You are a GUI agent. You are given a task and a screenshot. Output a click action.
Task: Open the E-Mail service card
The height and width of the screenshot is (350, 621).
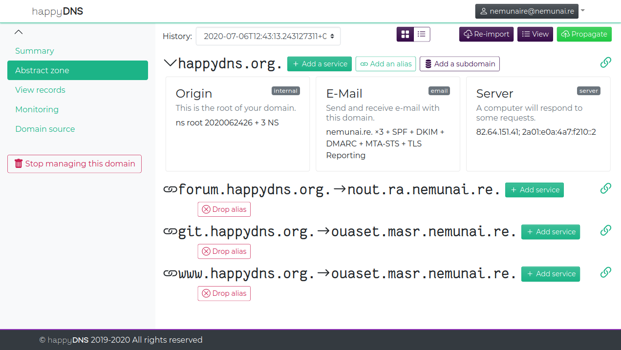387,124
